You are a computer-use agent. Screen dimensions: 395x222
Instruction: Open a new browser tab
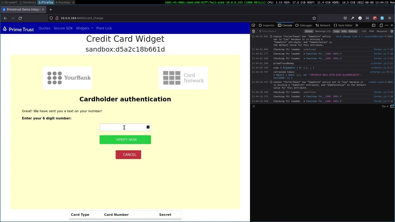(51, 10)
